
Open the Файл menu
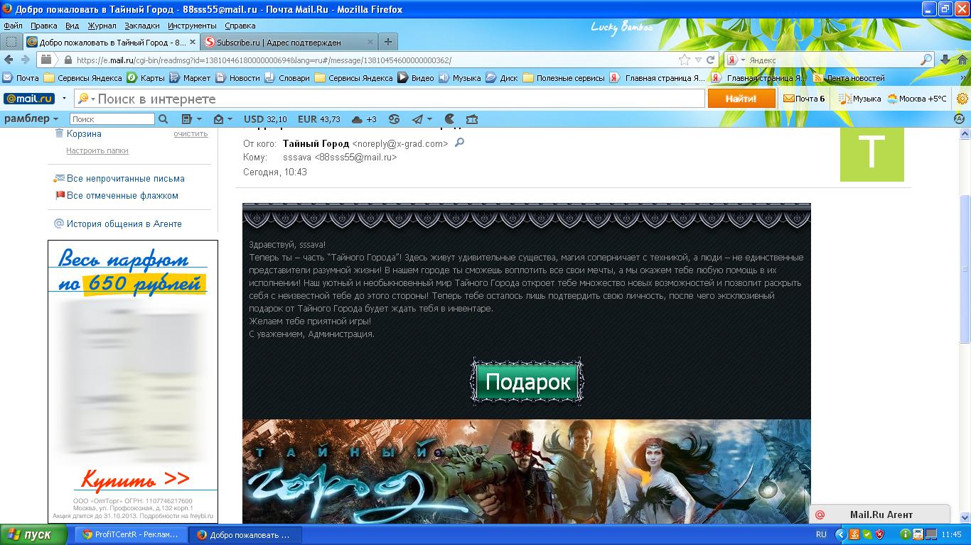click(x=13, y=26)
